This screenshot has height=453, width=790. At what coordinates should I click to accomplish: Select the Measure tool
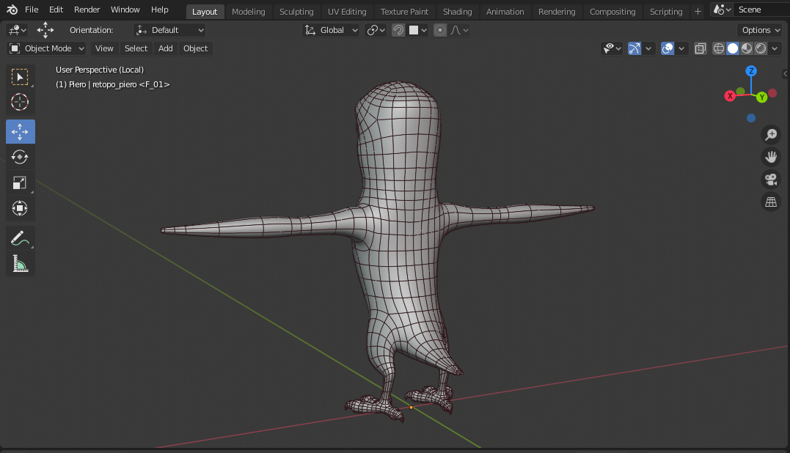pos(21,264)
